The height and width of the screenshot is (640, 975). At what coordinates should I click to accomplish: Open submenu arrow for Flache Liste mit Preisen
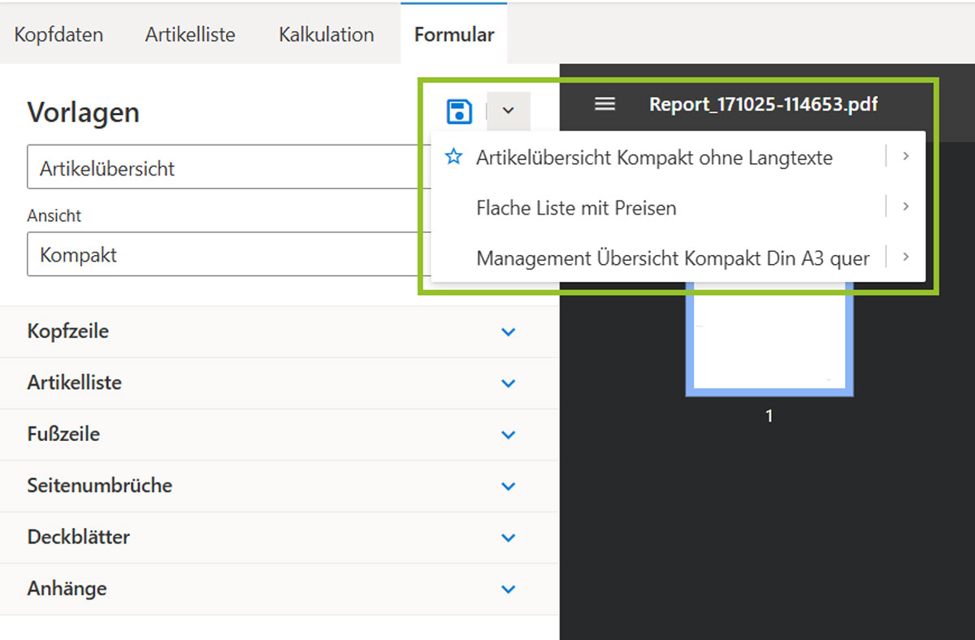[x=905, y=207]
